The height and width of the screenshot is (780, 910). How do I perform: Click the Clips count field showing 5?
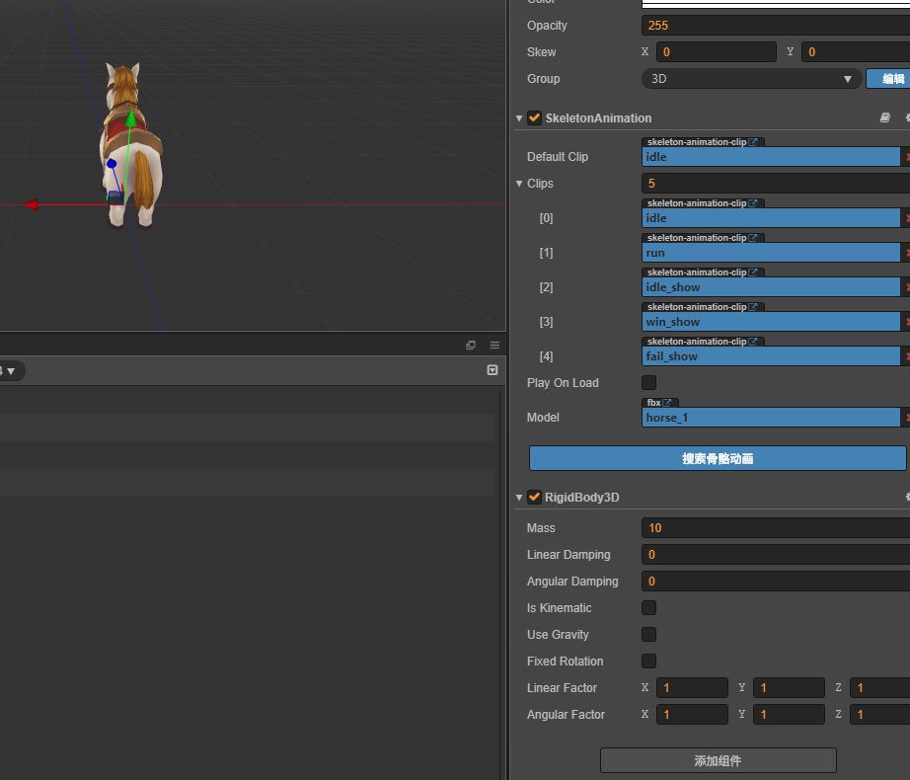click(776, 184)
